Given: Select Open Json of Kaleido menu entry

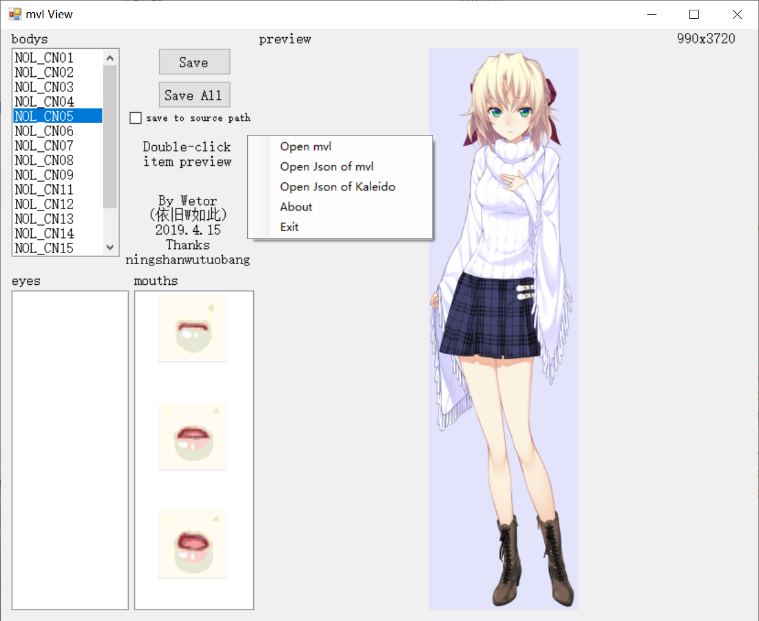Looking at the screenshot, I should (x=340, y=187).
